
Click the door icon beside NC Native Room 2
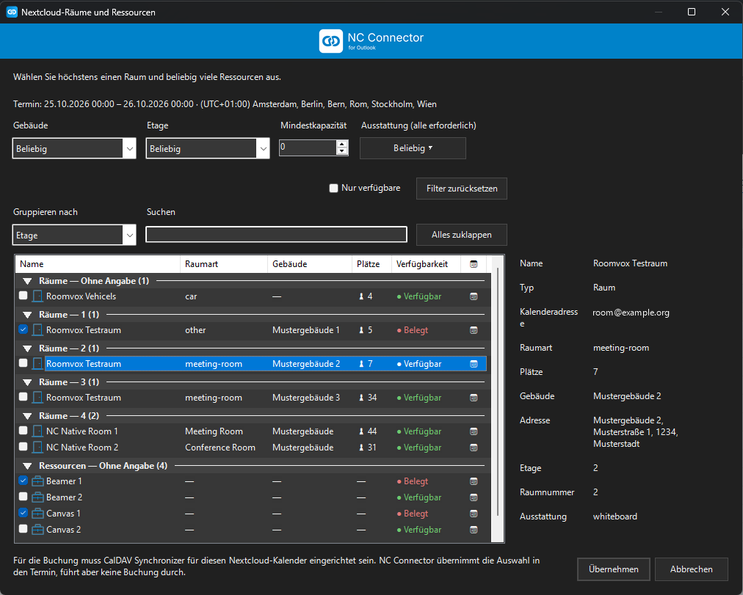(x=37, y=448)
